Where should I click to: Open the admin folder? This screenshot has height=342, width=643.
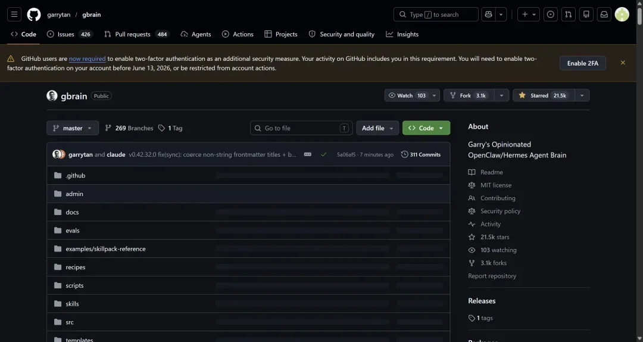tap(74, 194)
